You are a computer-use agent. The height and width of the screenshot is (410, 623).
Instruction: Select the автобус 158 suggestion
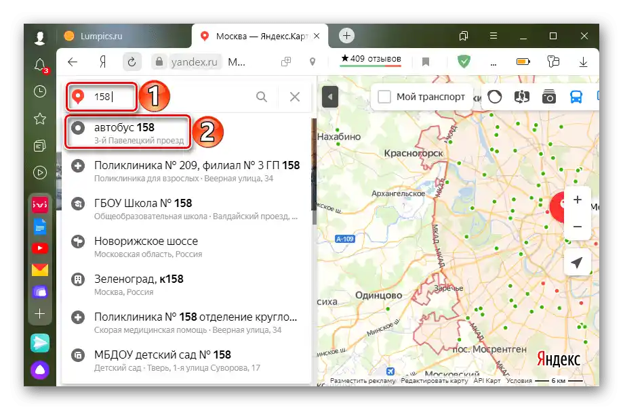(x=127, y=133)
